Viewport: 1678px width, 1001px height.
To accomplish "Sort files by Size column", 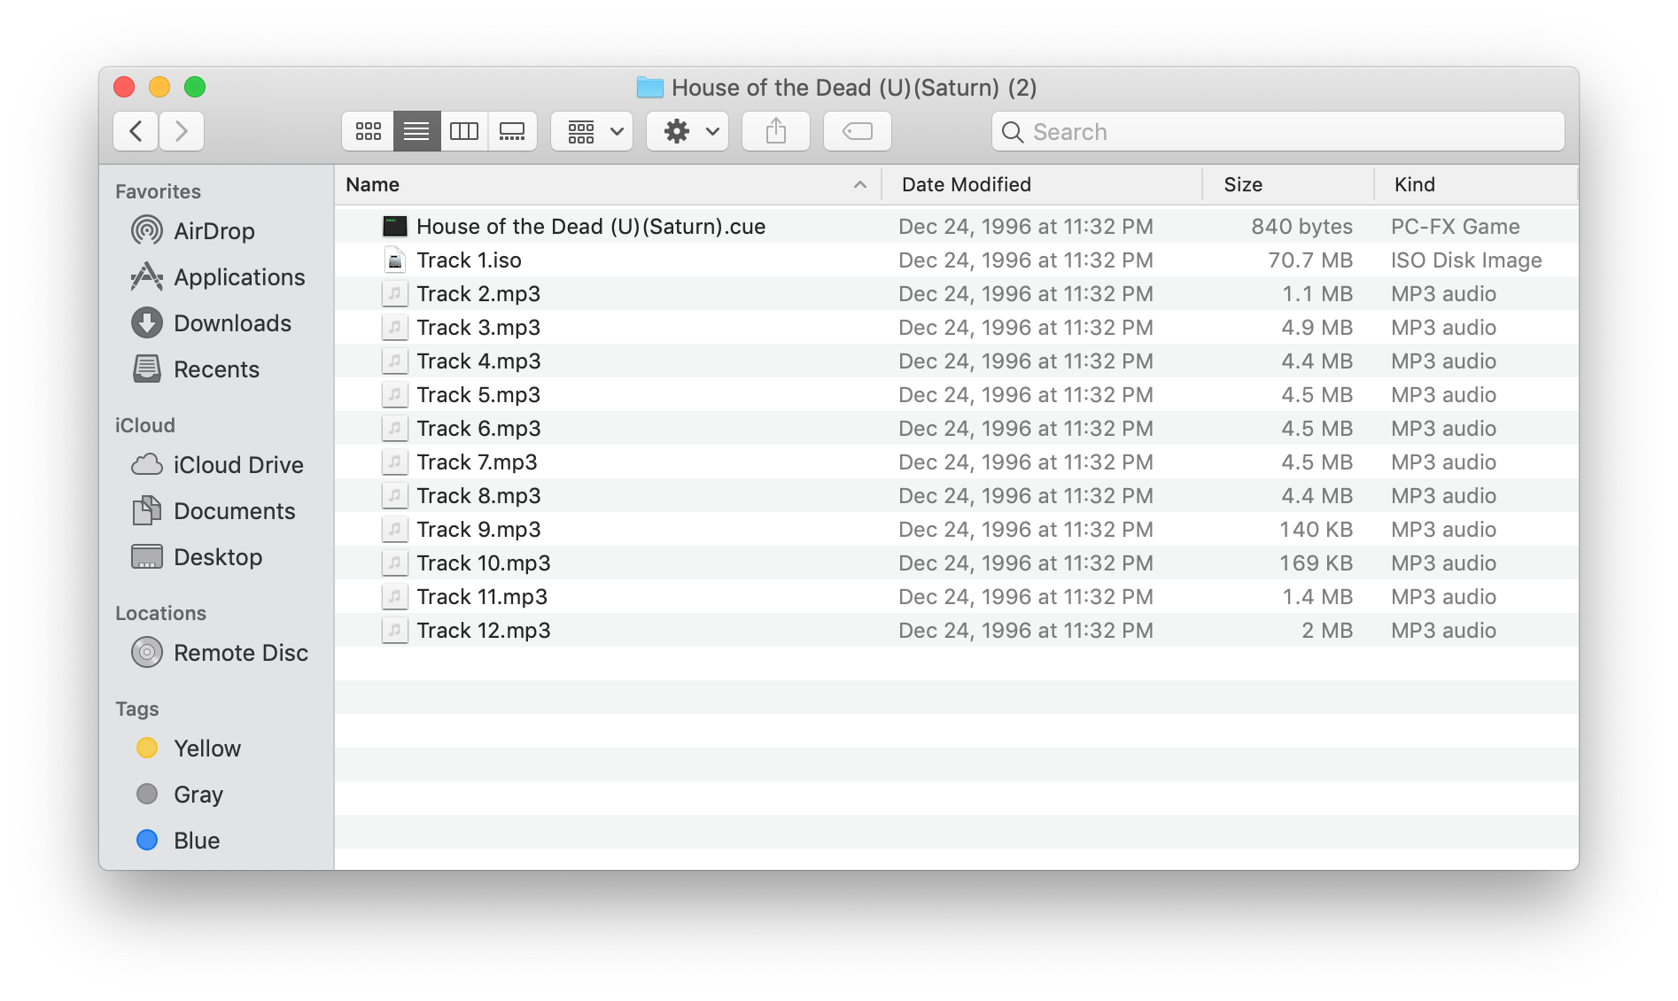I will tap(1243, 184).
